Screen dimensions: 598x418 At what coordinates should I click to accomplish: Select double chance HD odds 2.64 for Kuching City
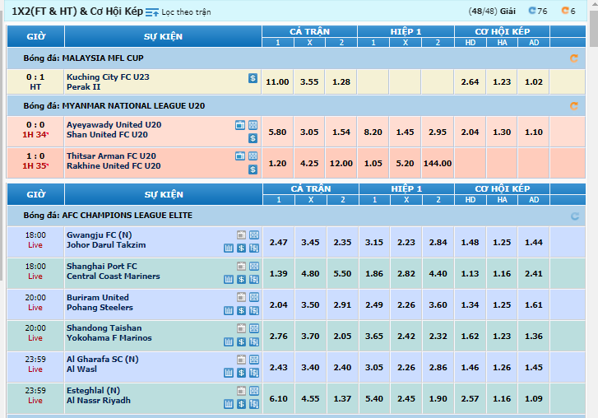click(470, 82)
